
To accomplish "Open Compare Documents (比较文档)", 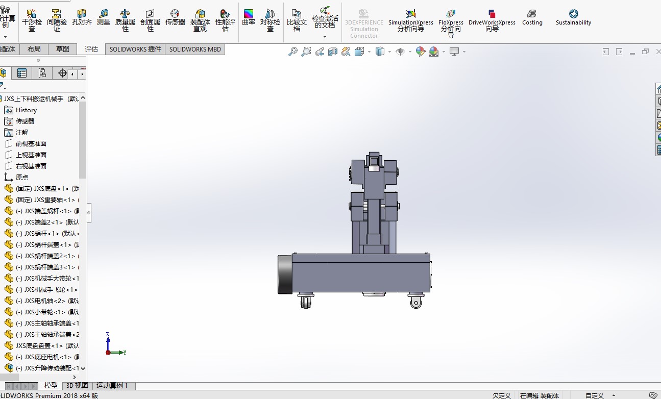I will [x=297, y=21].
